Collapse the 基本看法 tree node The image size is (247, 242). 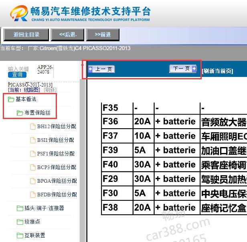26,99
